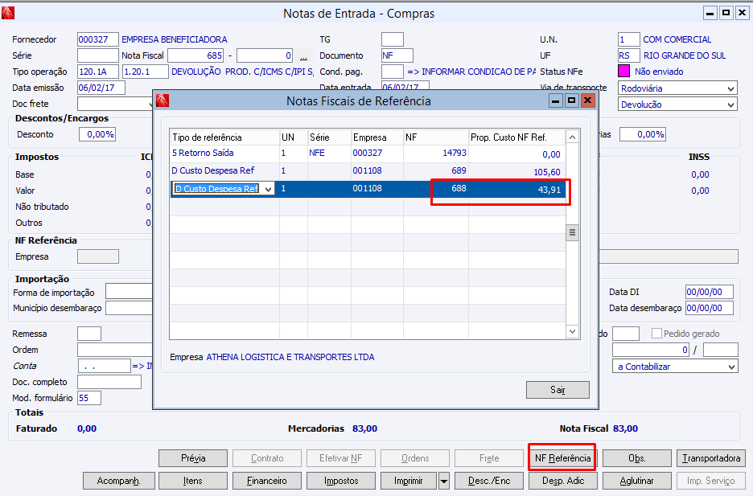This screenshot has width=753, height=496.
Task: Click the Notas Fiscais de Referência window icon
Action: coord(163,100)
